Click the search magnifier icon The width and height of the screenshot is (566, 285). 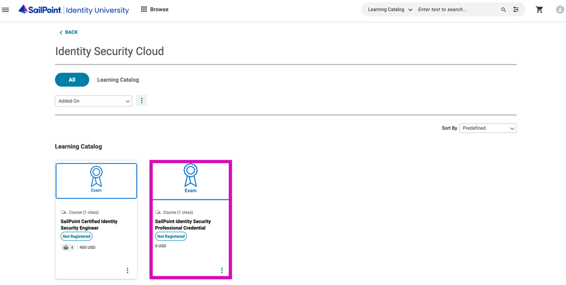click(x=503, y=10)
